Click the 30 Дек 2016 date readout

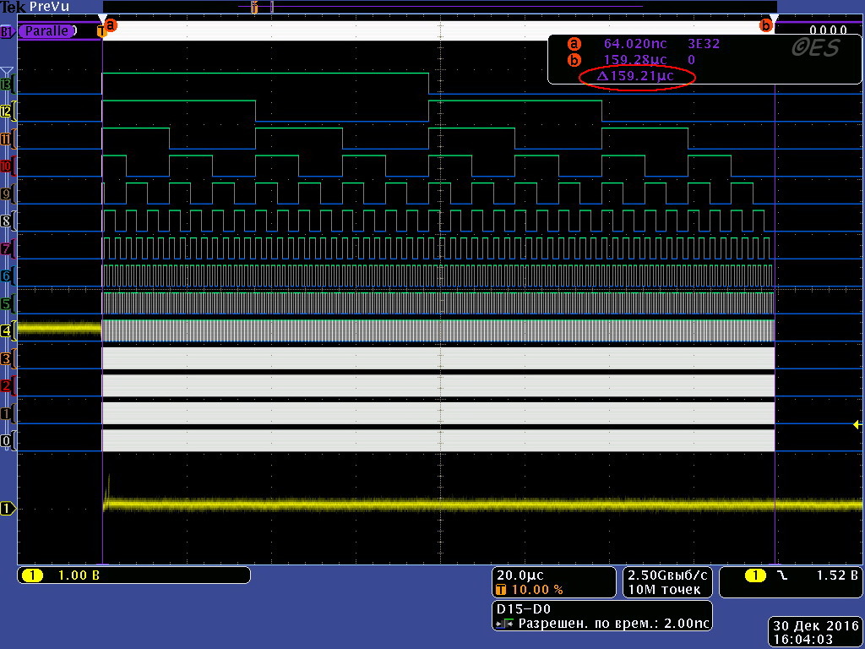pos(817,626)
